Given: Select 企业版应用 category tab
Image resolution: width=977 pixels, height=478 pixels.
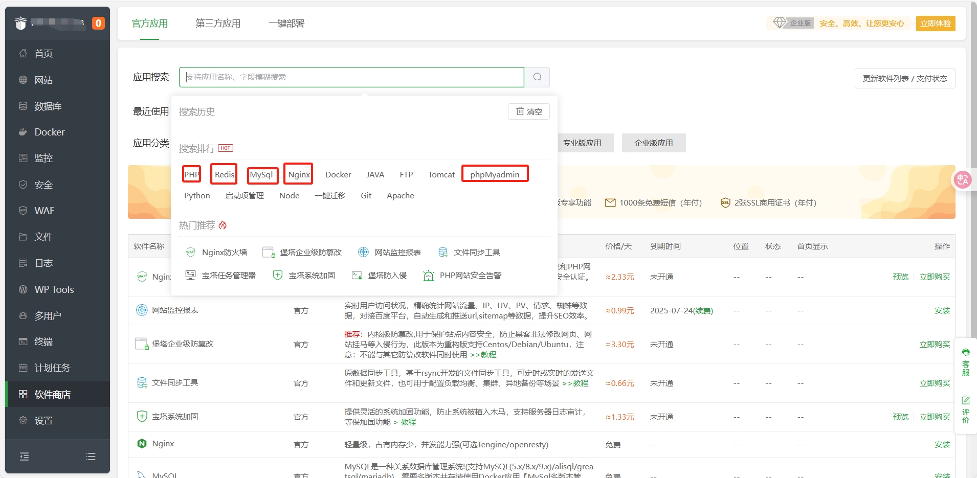Looking at the screenshot, I should 653,143.
